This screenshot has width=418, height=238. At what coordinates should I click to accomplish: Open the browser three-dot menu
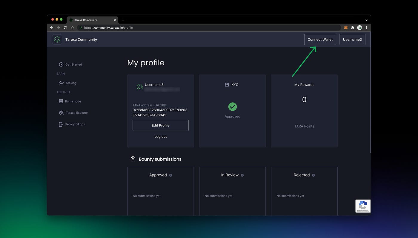tap(366, 27)
